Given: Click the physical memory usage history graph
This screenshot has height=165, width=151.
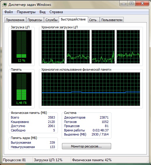Looking at the screenshot, I should [91, 89].
